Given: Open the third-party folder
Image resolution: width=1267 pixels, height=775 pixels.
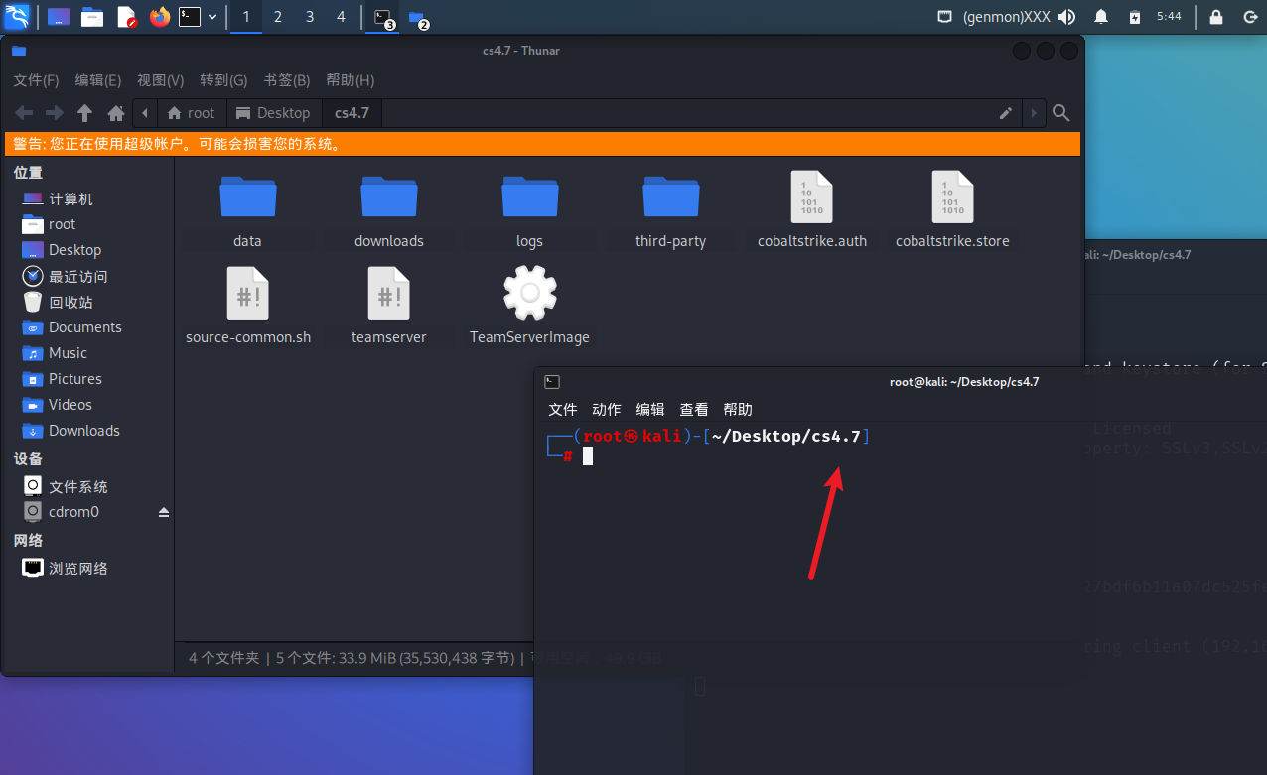Looking at the screenshot, I should point(670,197).
